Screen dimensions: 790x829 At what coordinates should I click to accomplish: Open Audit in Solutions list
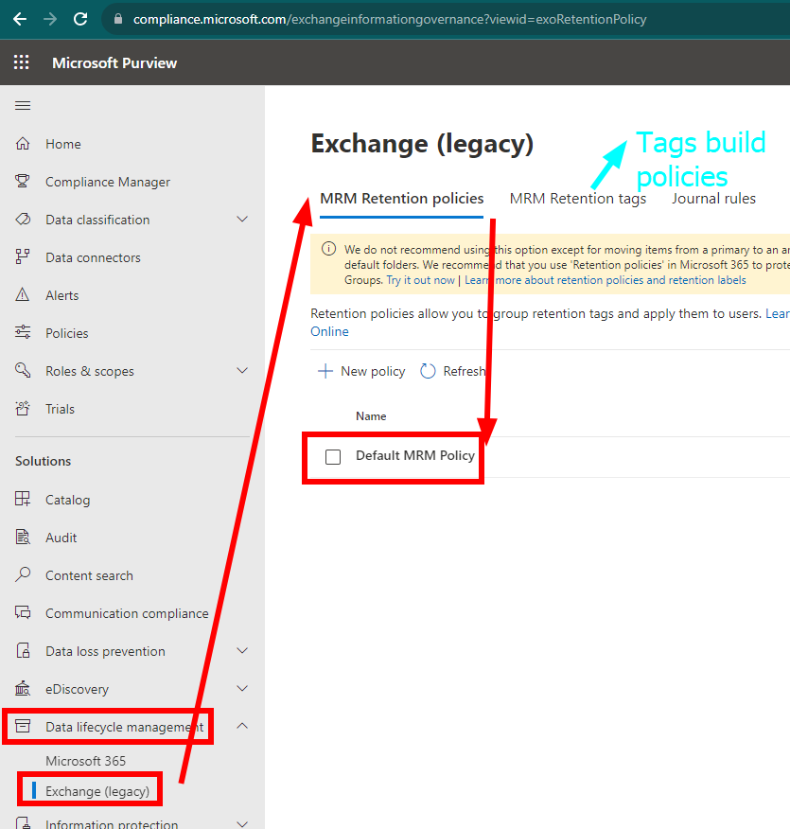tap(61, 538)
